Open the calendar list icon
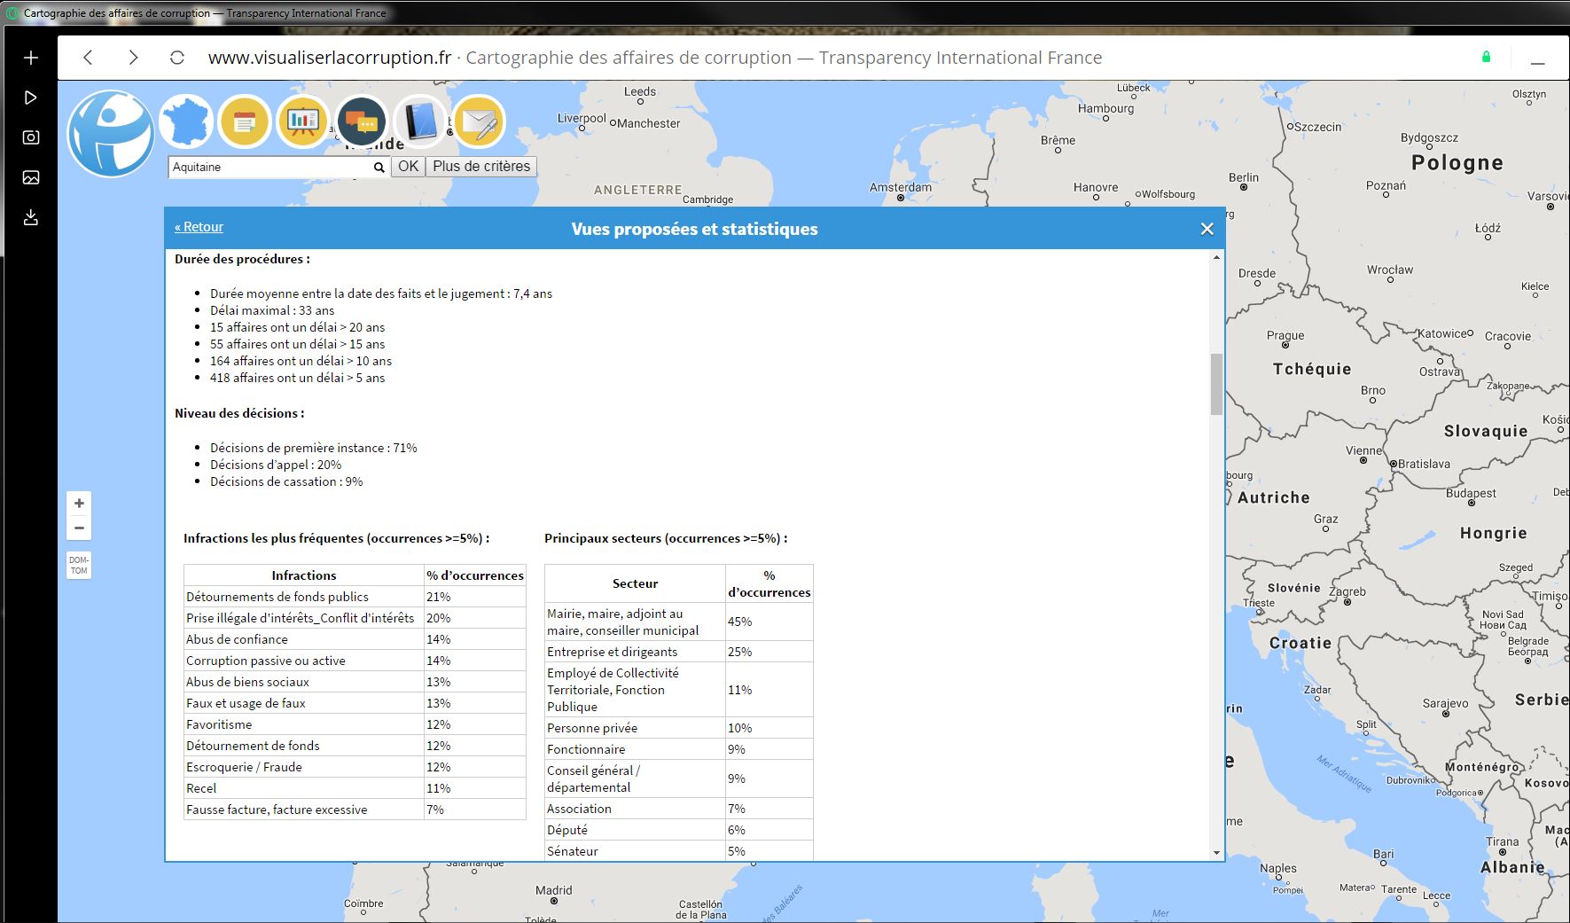This screenshot has width=1570, height=923. click(x=245, y=121)
